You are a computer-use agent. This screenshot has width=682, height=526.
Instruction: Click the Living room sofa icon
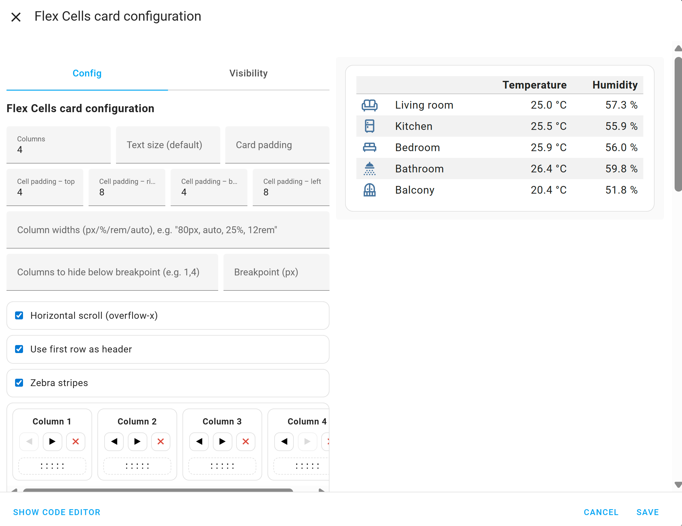click(x=369, y=105)
